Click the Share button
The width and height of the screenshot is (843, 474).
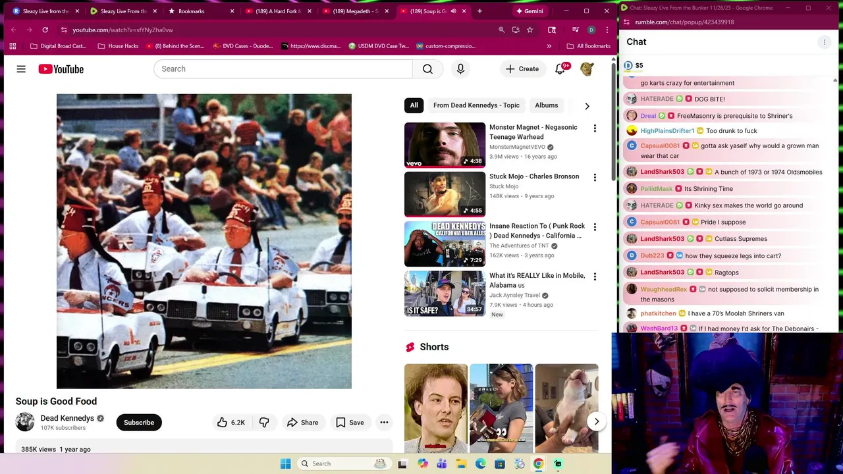click(x=302, y=423)
